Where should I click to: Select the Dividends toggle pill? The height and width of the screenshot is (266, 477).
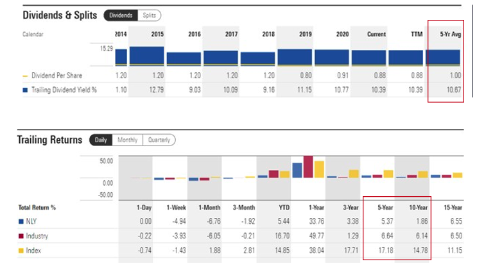point(120,15)
